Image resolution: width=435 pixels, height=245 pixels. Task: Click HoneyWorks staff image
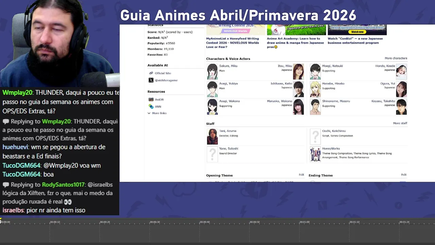click(315, 154)
